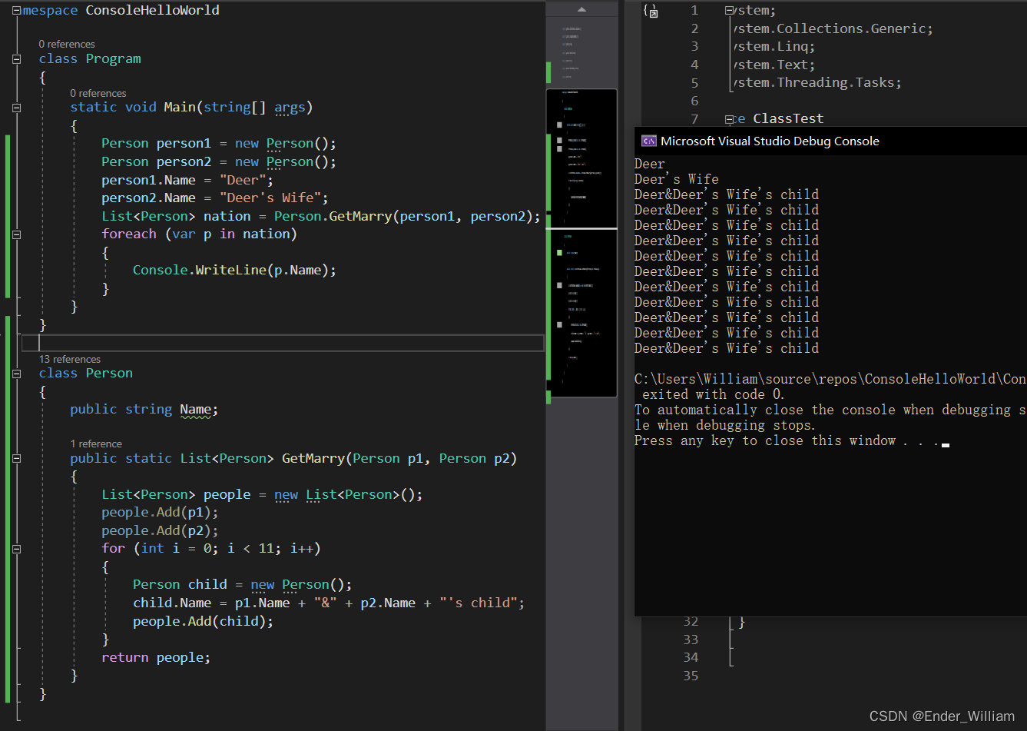Collapse the using directives at line 1

coord(728,11)
